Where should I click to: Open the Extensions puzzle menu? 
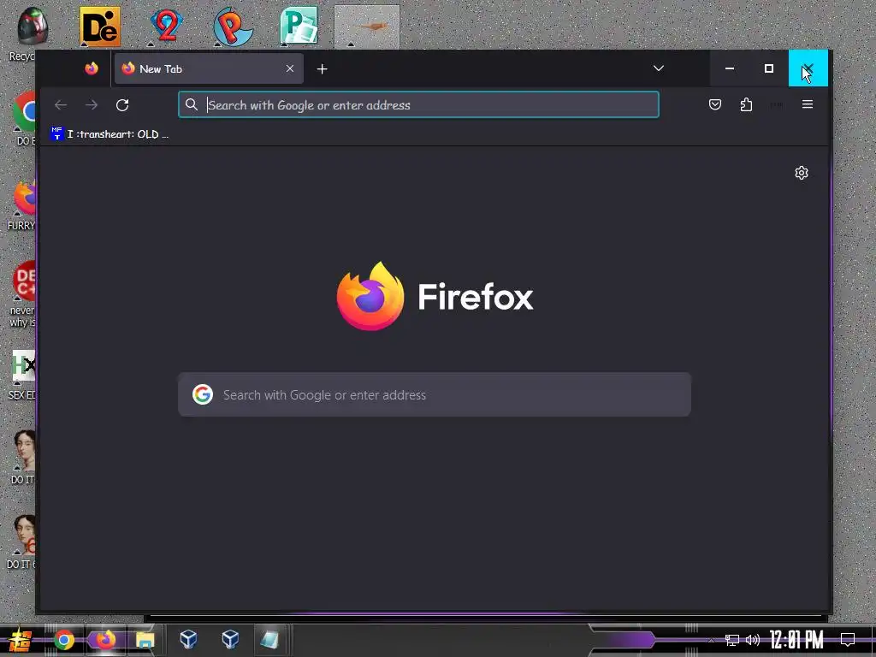746,104
